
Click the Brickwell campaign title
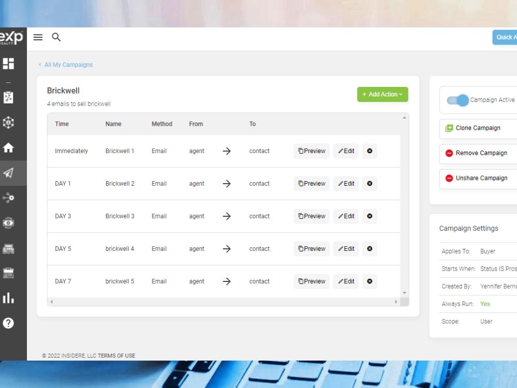click(63, 91)
